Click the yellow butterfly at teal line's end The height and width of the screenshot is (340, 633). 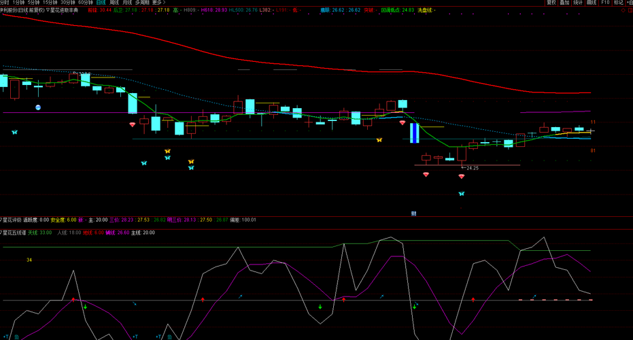pyautogui.click(x=379, y=140)
